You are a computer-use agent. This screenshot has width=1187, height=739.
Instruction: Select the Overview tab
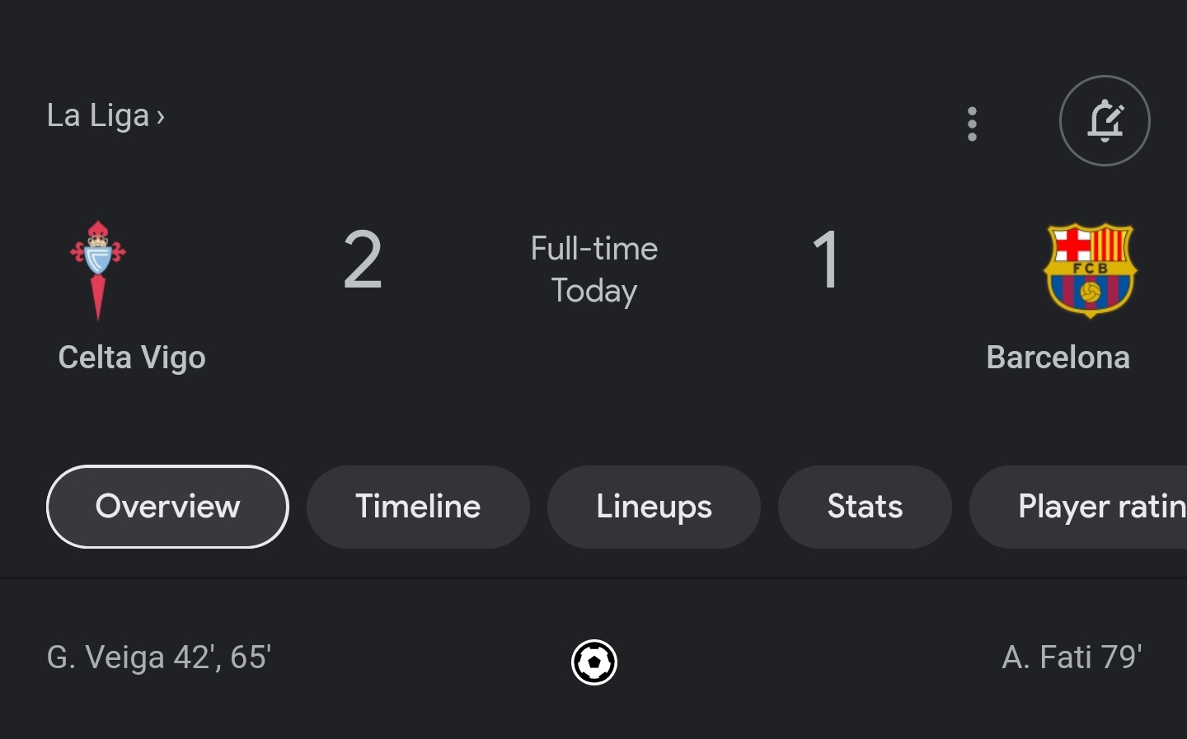tap(167, 507)
